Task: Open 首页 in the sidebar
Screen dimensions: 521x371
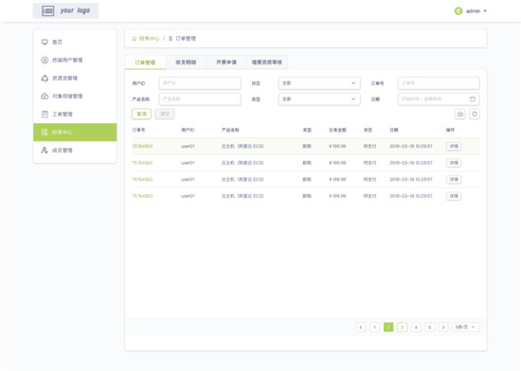Action: pos(75,42)
